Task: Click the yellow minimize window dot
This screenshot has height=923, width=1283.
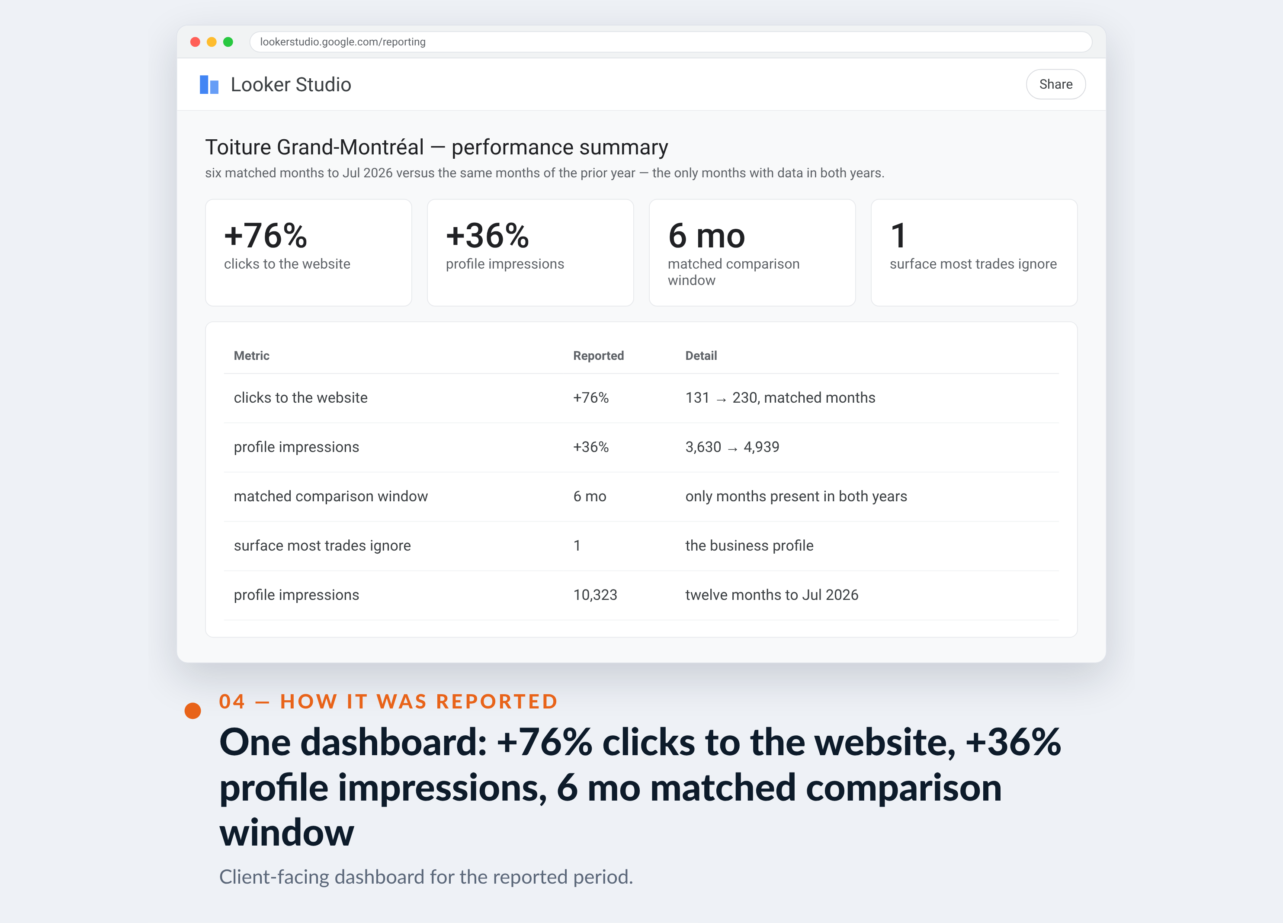Action: [x=212, y=42]
